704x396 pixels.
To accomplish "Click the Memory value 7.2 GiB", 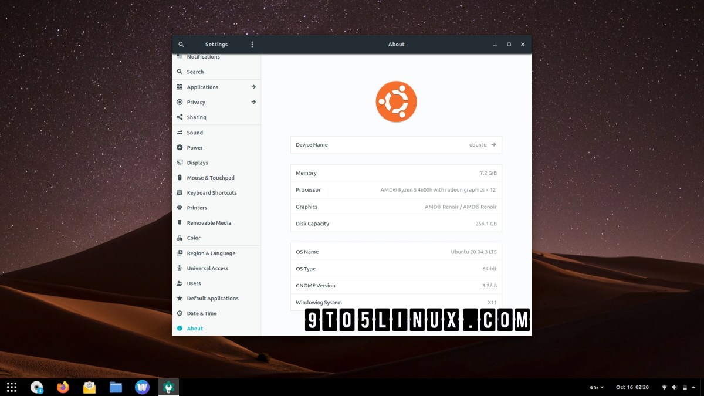I will pyautogui.click(x=488, y=173).
